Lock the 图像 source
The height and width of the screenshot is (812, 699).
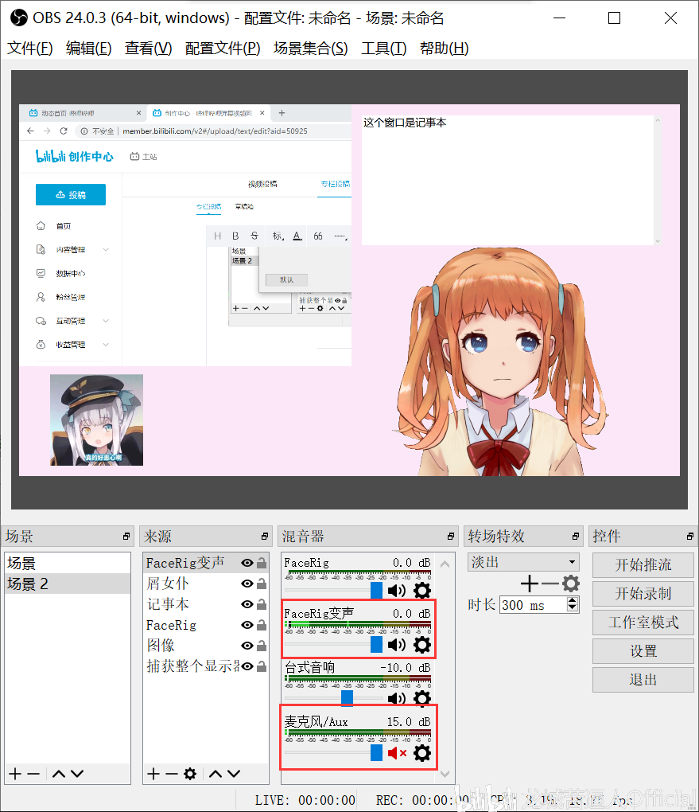[262, 646]
